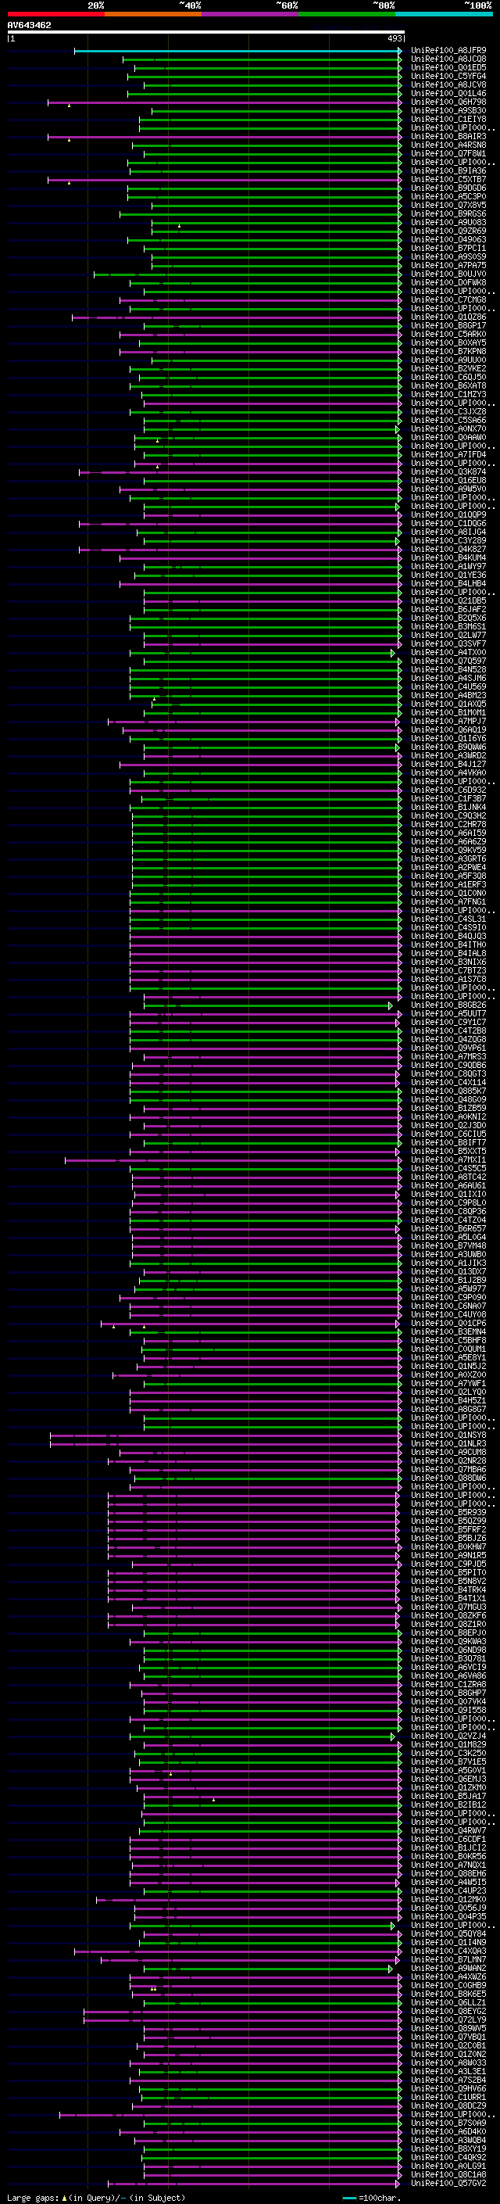Open hit UniRef100_A8JFR9
The image size is (500, 2204).
[448, 51]
